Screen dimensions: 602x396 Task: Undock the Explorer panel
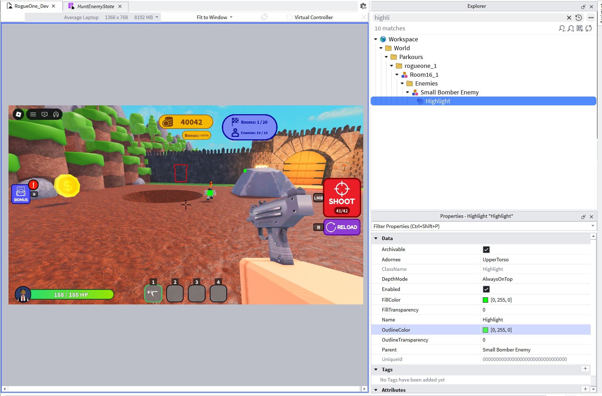(583, 7)
